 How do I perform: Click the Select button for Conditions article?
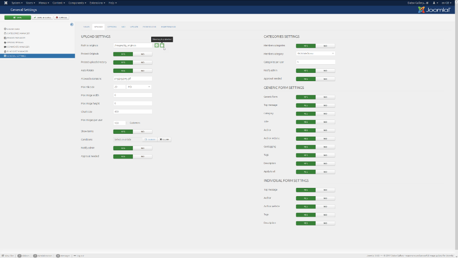[150, 139]
